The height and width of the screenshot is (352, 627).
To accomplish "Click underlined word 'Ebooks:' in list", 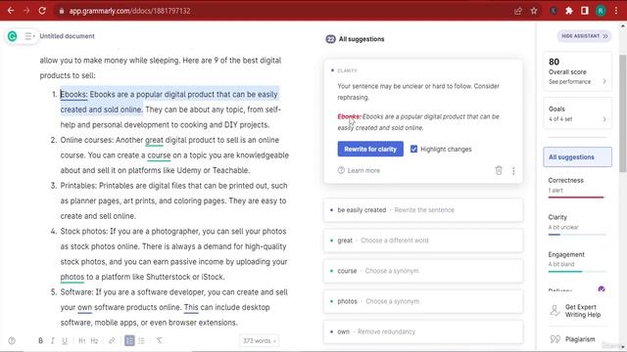I will click(x=73, y=95).
